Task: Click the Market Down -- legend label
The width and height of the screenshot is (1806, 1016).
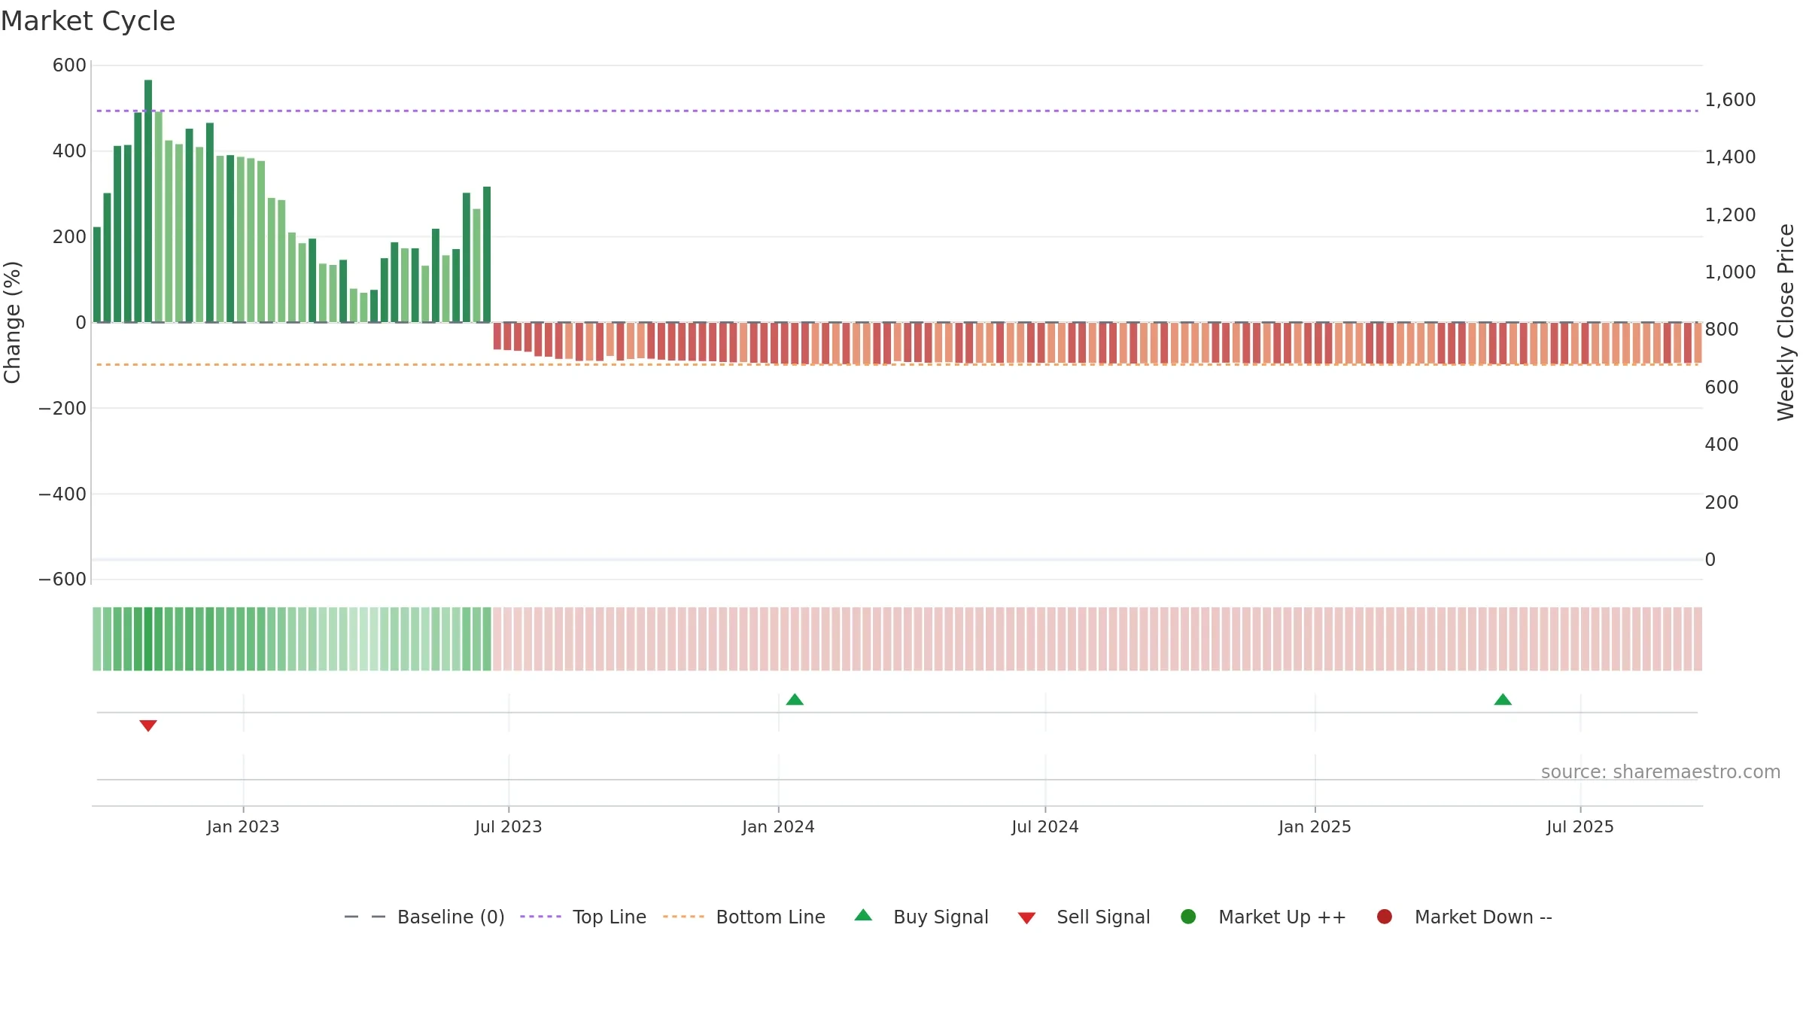Action: 1483,917
